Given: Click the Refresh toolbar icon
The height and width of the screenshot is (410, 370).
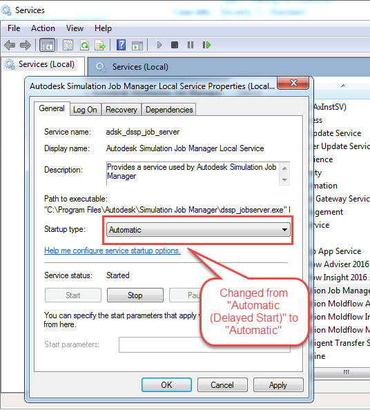Looking at the screenshot, I should [84, 45].
